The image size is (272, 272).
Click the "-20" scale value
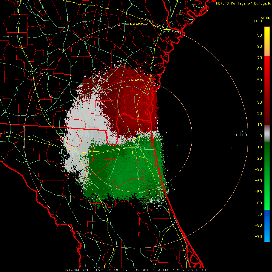click(258, 158)
